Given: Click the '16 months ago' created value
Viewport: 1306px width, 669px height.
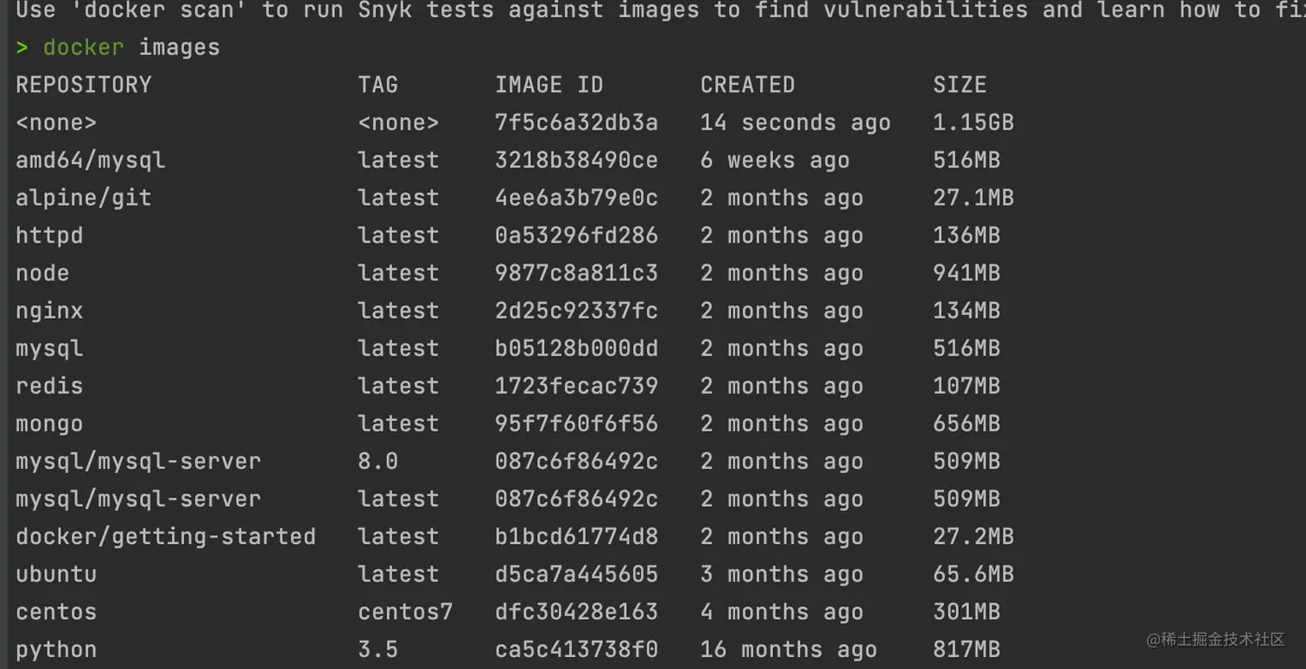Looking at the screenshot, I should pyautogui.click(x=789, y=650).
